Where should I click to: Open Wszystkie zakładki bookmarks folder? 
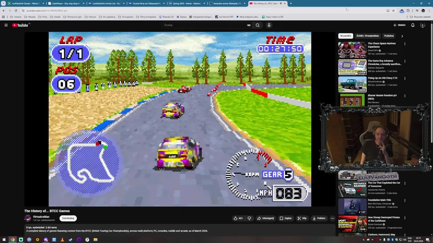[x=420, y=17]
